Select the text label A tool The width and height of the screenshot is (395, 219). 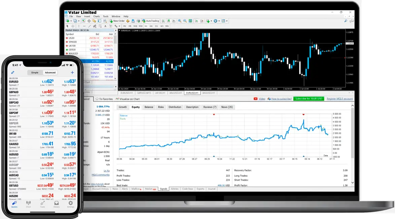(x=105, y=26)
